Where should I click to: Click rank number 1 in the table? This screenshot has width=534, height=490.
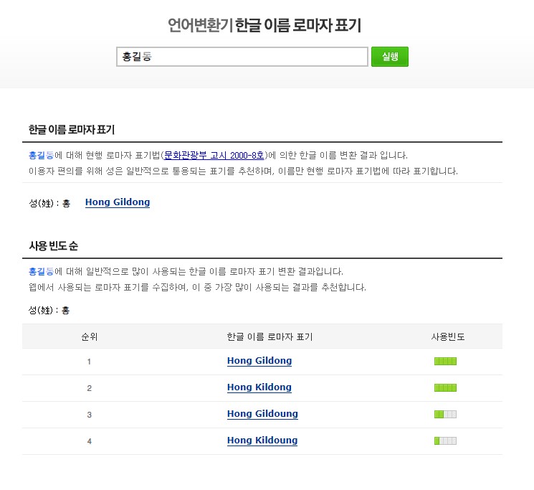[89, 362]
